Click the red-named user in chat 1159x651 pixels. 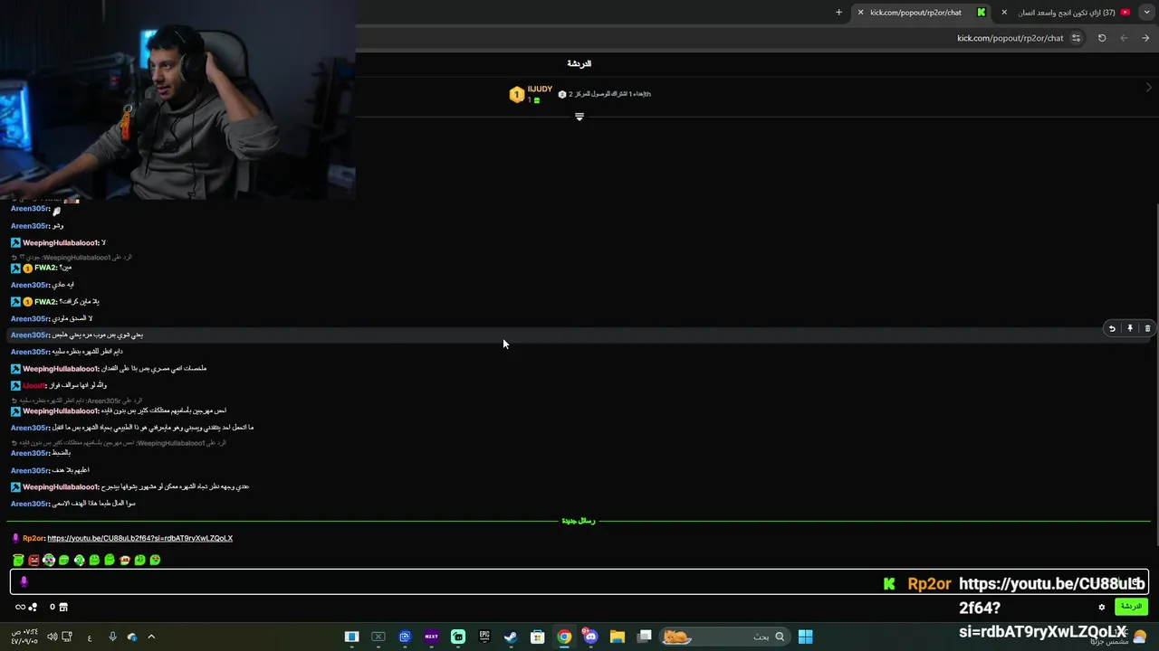click(34, 386)
